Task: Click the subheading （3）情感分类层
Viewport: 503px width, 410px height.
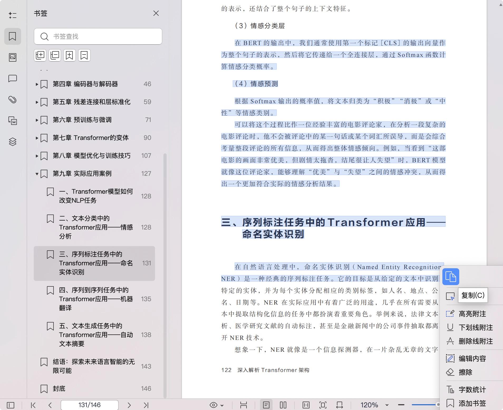Action: (260, 26)
